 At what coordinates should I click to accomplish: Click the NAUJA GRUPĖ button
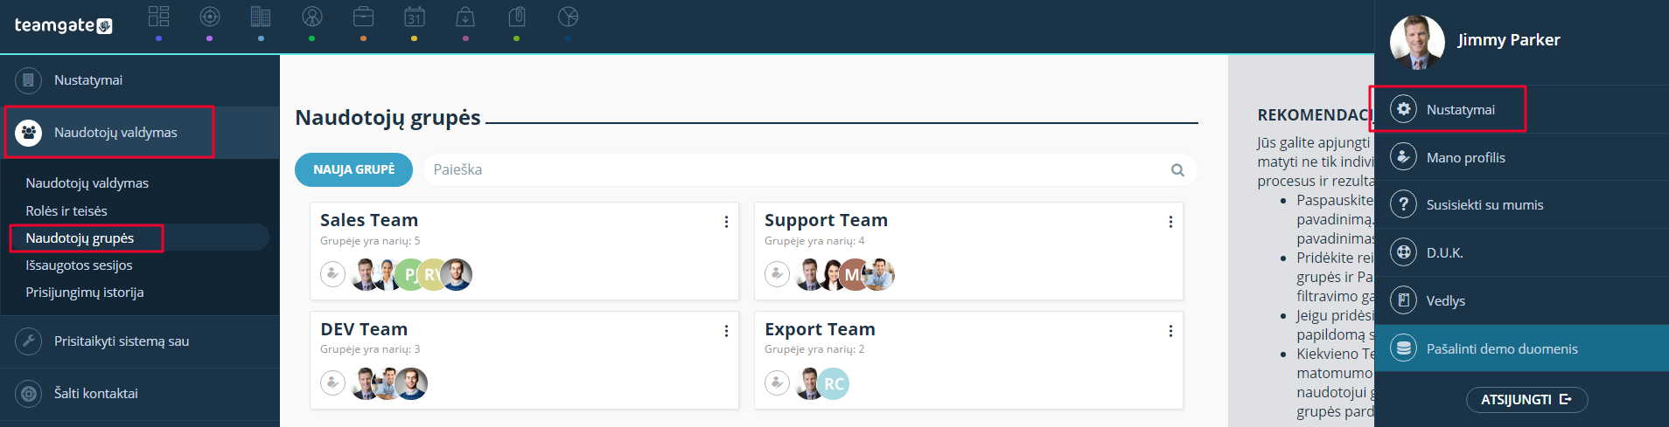point(354,169)
